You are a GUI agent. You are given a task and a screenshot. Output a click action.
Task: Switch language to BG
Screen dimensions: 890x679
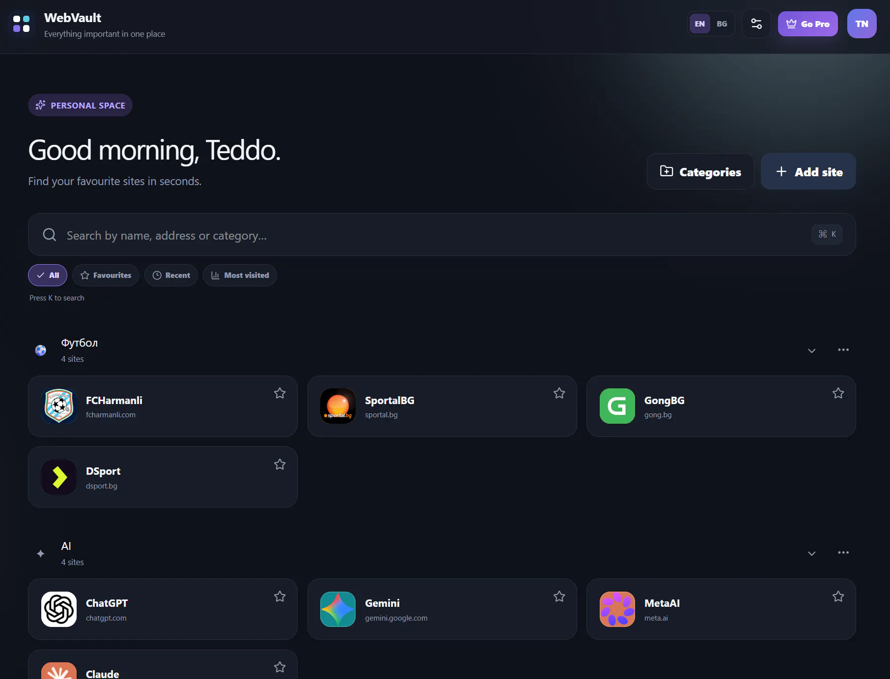pyautogui.click(x=722, y=24)
